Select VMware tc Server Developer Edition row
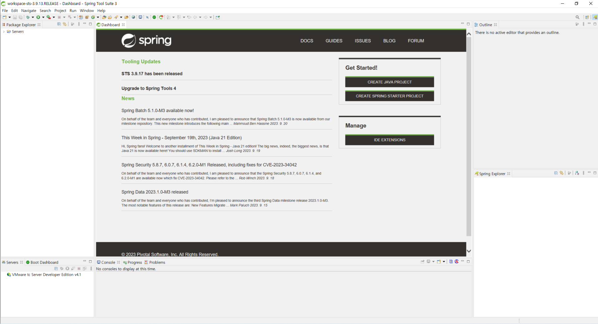The width and height of the screenshot is (598, 324). [x=44, y=275]
